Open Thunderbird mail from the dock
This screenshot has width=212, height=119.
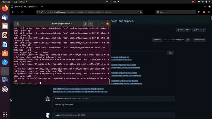point(5,17)
